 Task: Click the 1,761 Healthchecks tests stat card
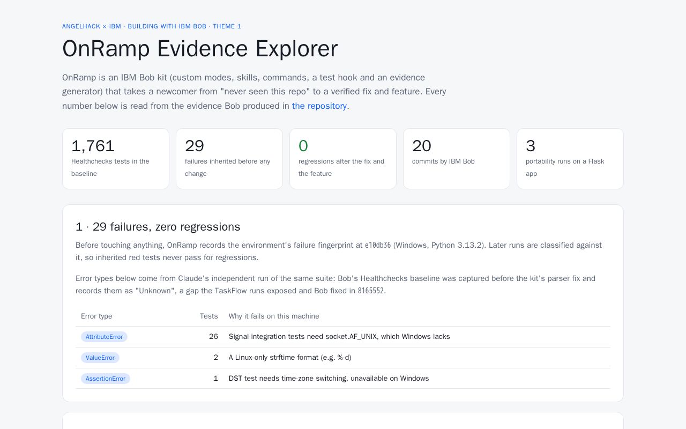tap(116, 159)
